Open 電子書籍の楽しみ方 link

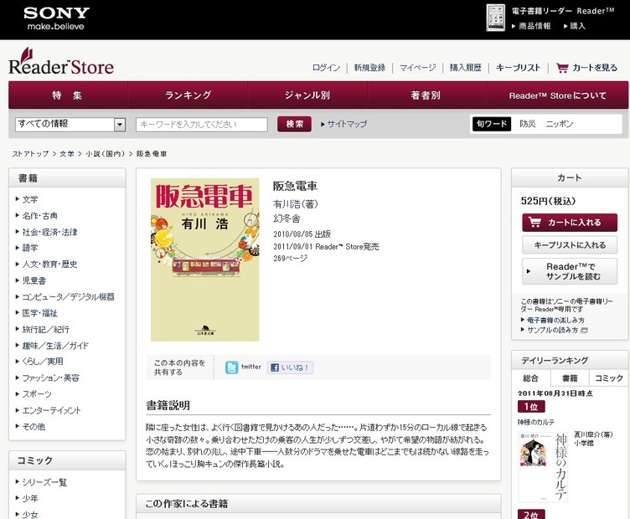555,320
